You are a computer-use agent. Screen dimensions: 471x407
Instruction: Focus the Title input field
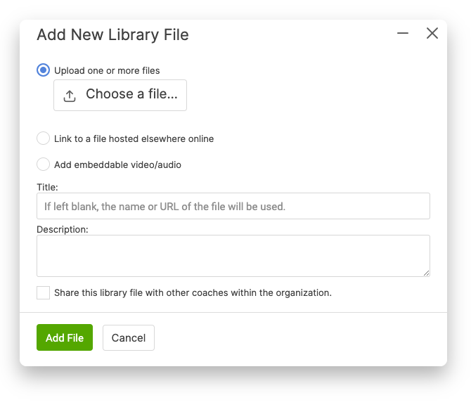click(x=233, y=206)
